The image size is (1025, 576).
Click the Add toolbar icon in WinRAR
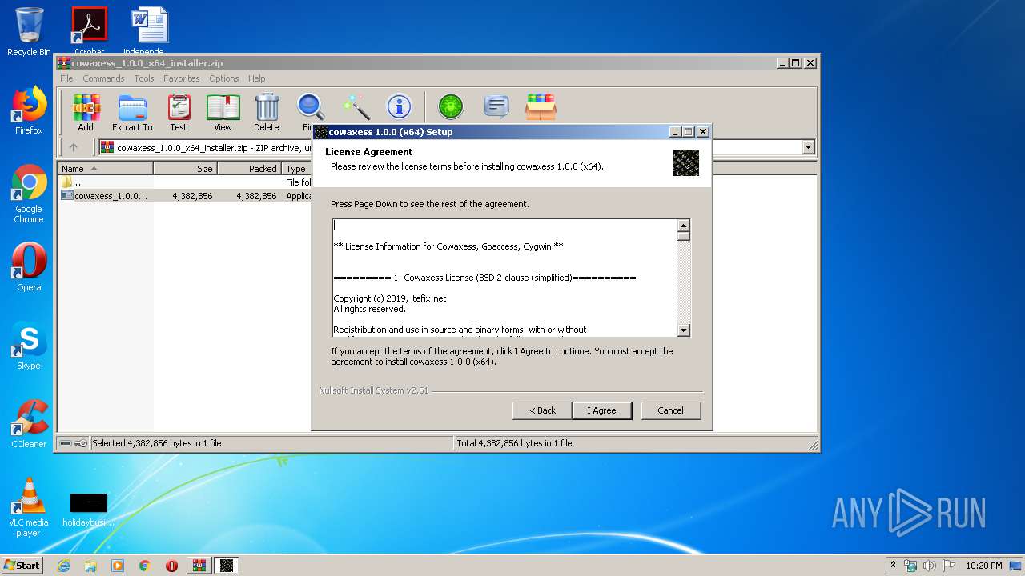[86, 112]
